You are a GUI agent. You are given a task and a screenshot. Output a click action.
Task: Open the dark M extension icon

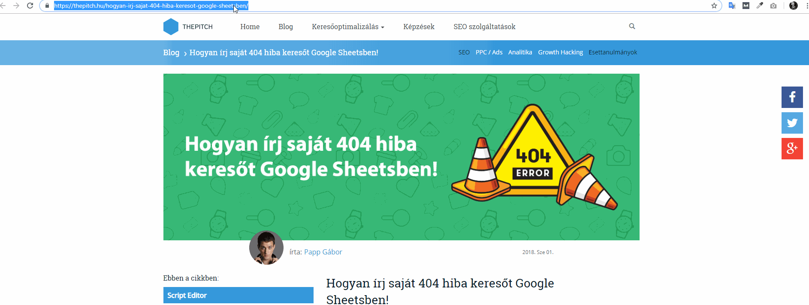click(746, 6)
